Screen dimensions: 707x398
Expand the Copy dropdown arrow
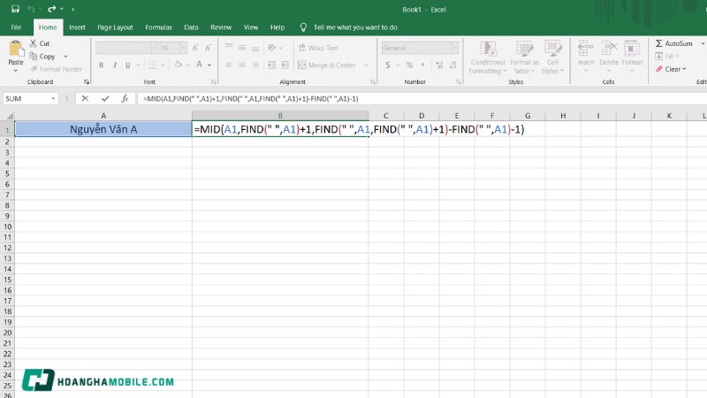pyautogui.click(x=64, y=57)
